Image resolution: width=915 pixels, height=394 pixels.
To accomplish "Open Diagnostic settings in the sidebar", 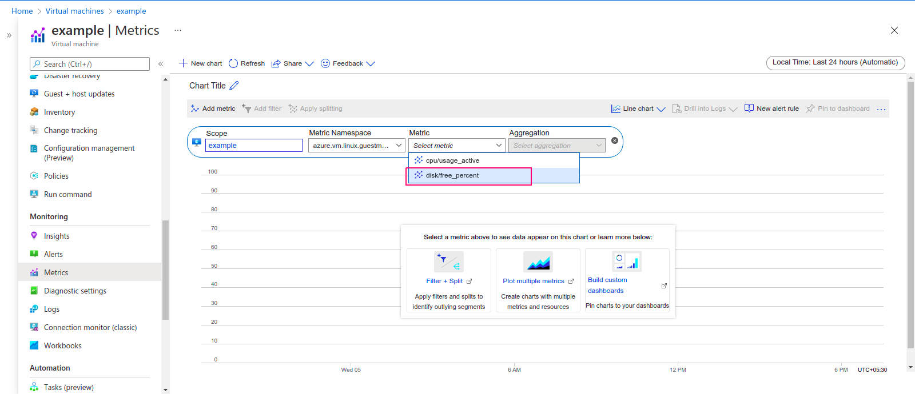I will [75, 291].
